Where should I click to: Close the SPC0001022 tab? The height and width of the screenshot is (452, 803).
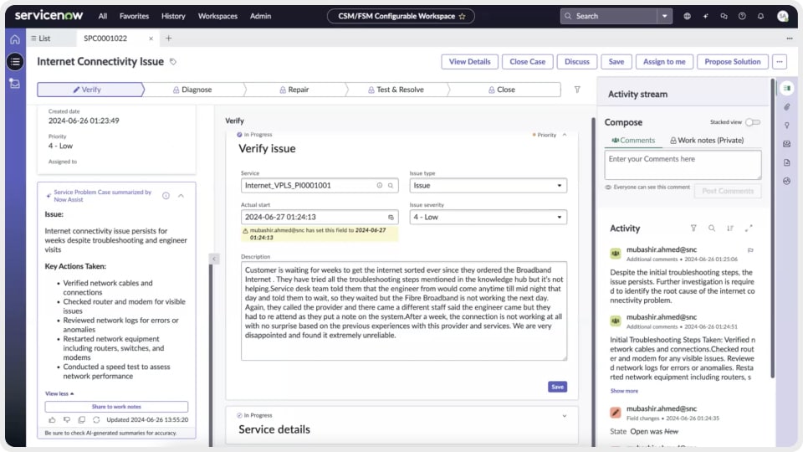(x=151, y=39)
